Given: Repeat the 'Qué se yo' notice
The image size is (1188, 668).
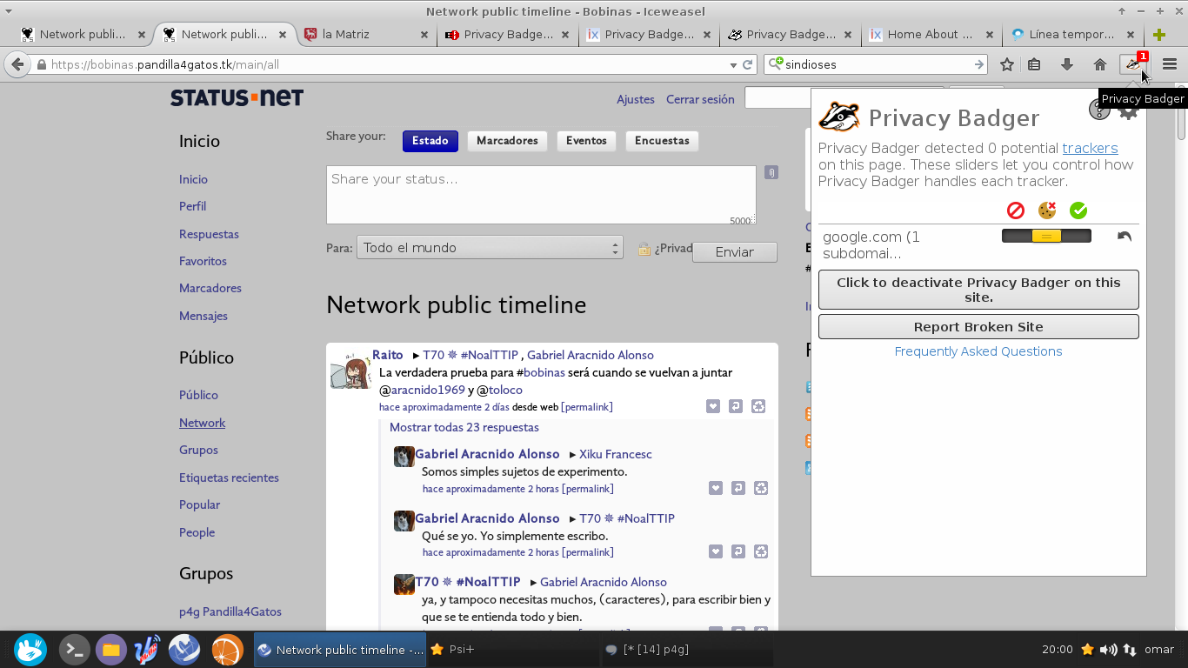Looking at the screenshot, I should click(x=761, y=551).
